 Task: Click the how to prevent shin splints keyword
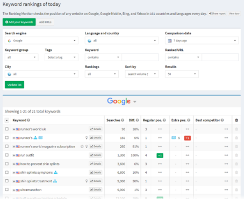coord(40,164)
